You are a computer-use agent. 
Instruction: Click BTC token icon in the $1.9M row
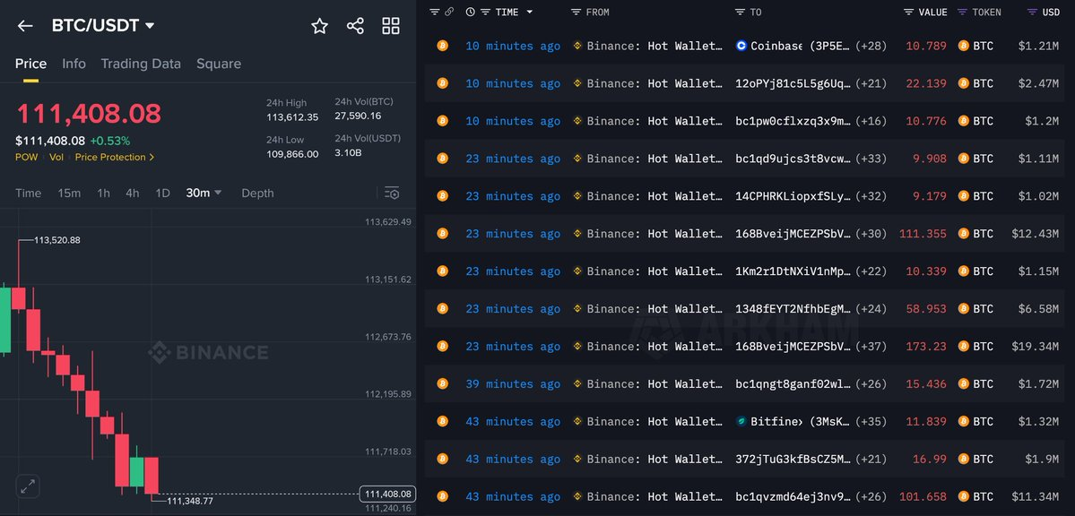pyautogui.click(x=963, y=460)
